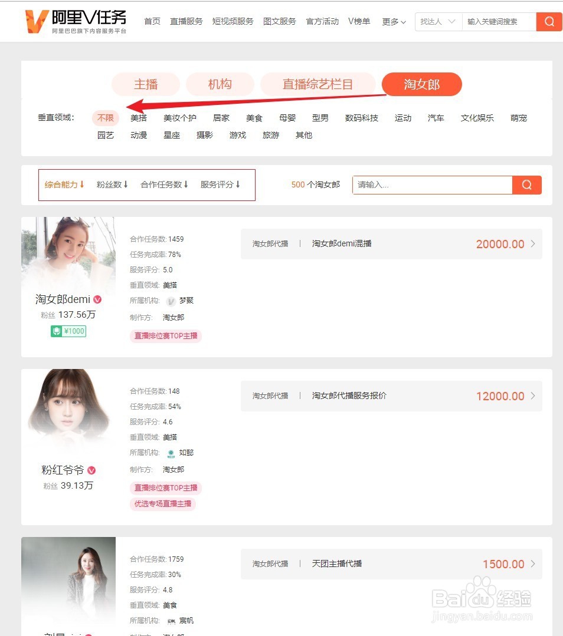Image resolution: width=563 pixels, height=636 pixels.
Task: Open the 找达人 search type dropdown
Action: click(x=438, y=21)
